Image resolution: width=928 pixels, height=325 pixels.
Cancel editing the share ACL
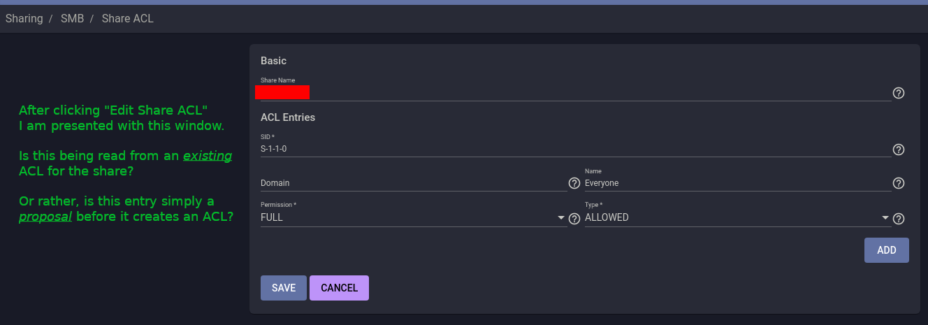click(339, 288)
